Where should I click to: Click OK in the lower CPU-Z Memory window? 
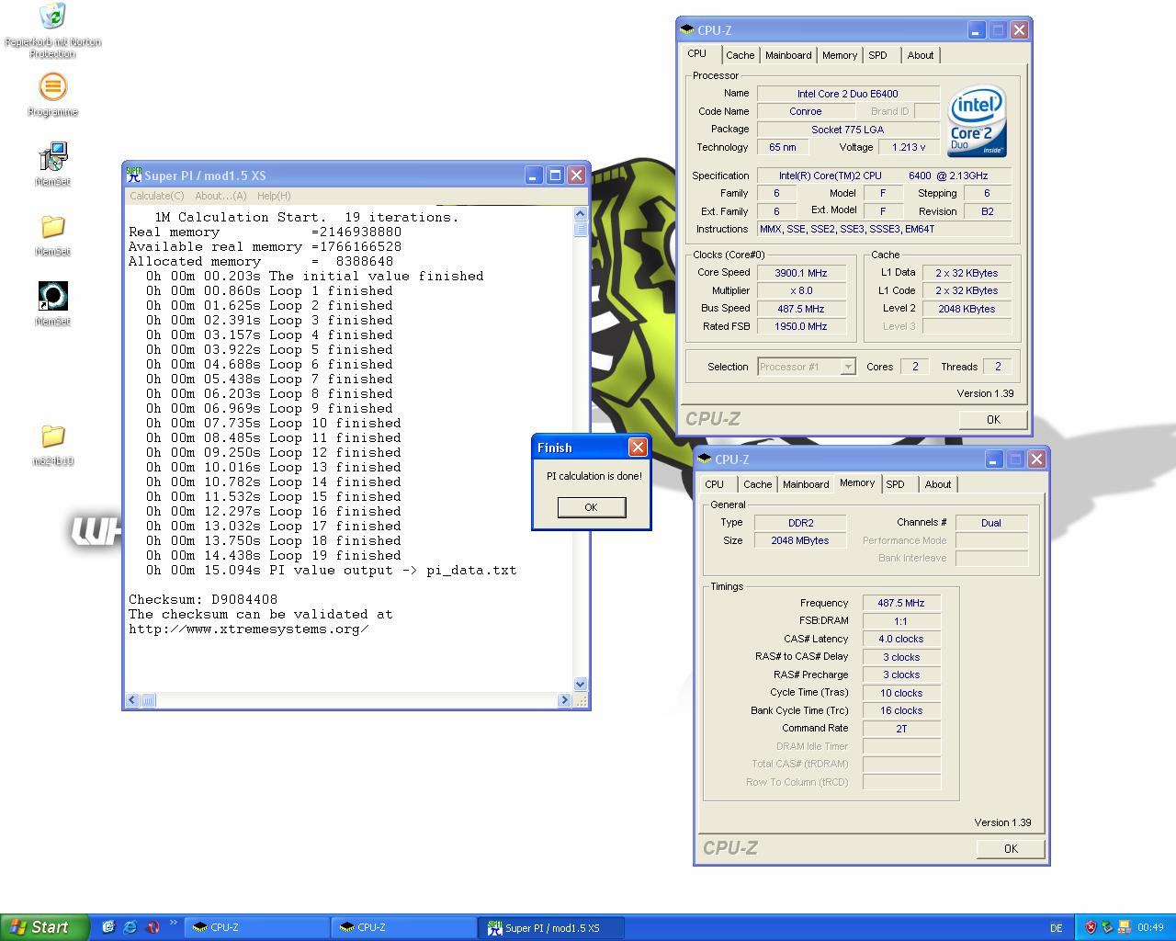(1011, 848)
